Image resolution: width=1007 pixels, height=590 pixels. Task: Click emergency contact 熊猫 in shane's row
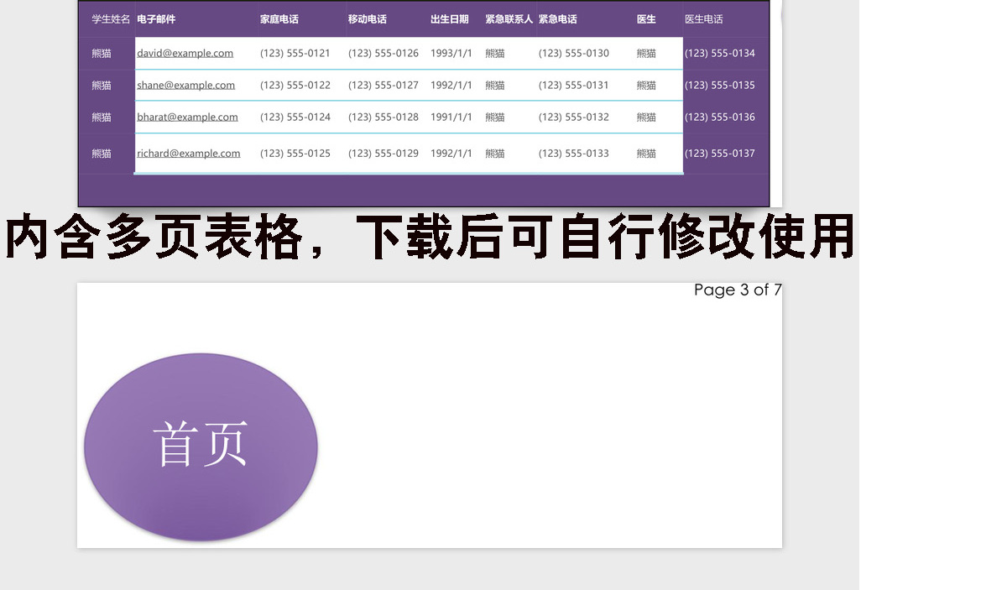[x=495, y=85]
